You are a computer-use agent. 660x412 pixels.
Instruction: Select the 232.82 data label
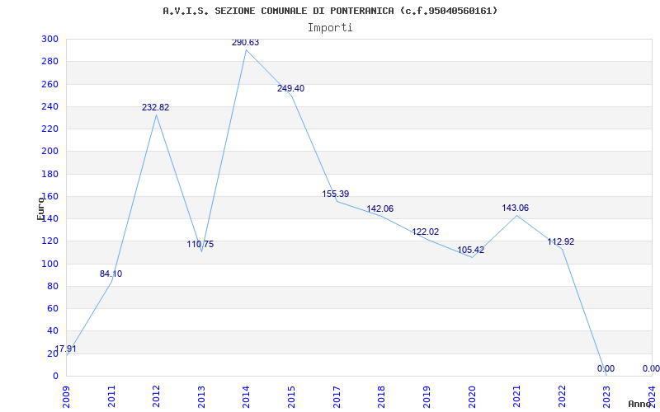coord(155,108)
